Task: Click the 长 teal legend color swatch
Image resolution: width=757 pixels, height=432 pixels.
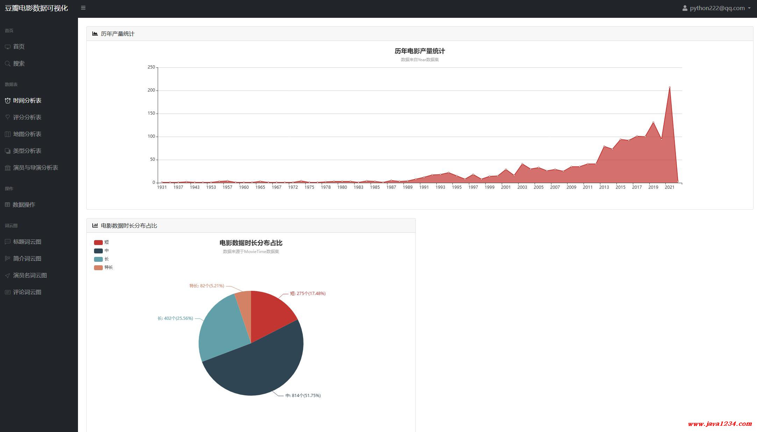Action: tap(98, 259)
